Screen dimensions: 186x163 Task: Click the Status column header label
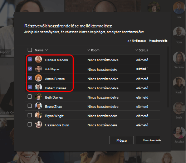point(143,50)
